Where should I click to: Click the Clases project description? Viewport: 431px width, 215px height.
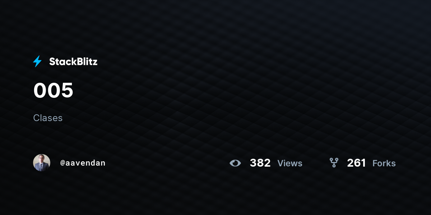[48, 118]
